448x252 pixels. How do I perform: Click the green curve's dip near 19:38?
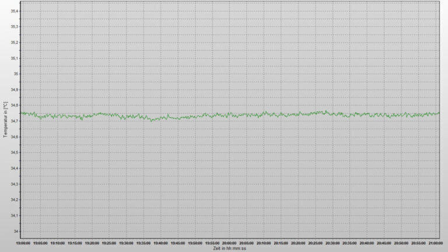pyautogui.click(x=152, y=121)
